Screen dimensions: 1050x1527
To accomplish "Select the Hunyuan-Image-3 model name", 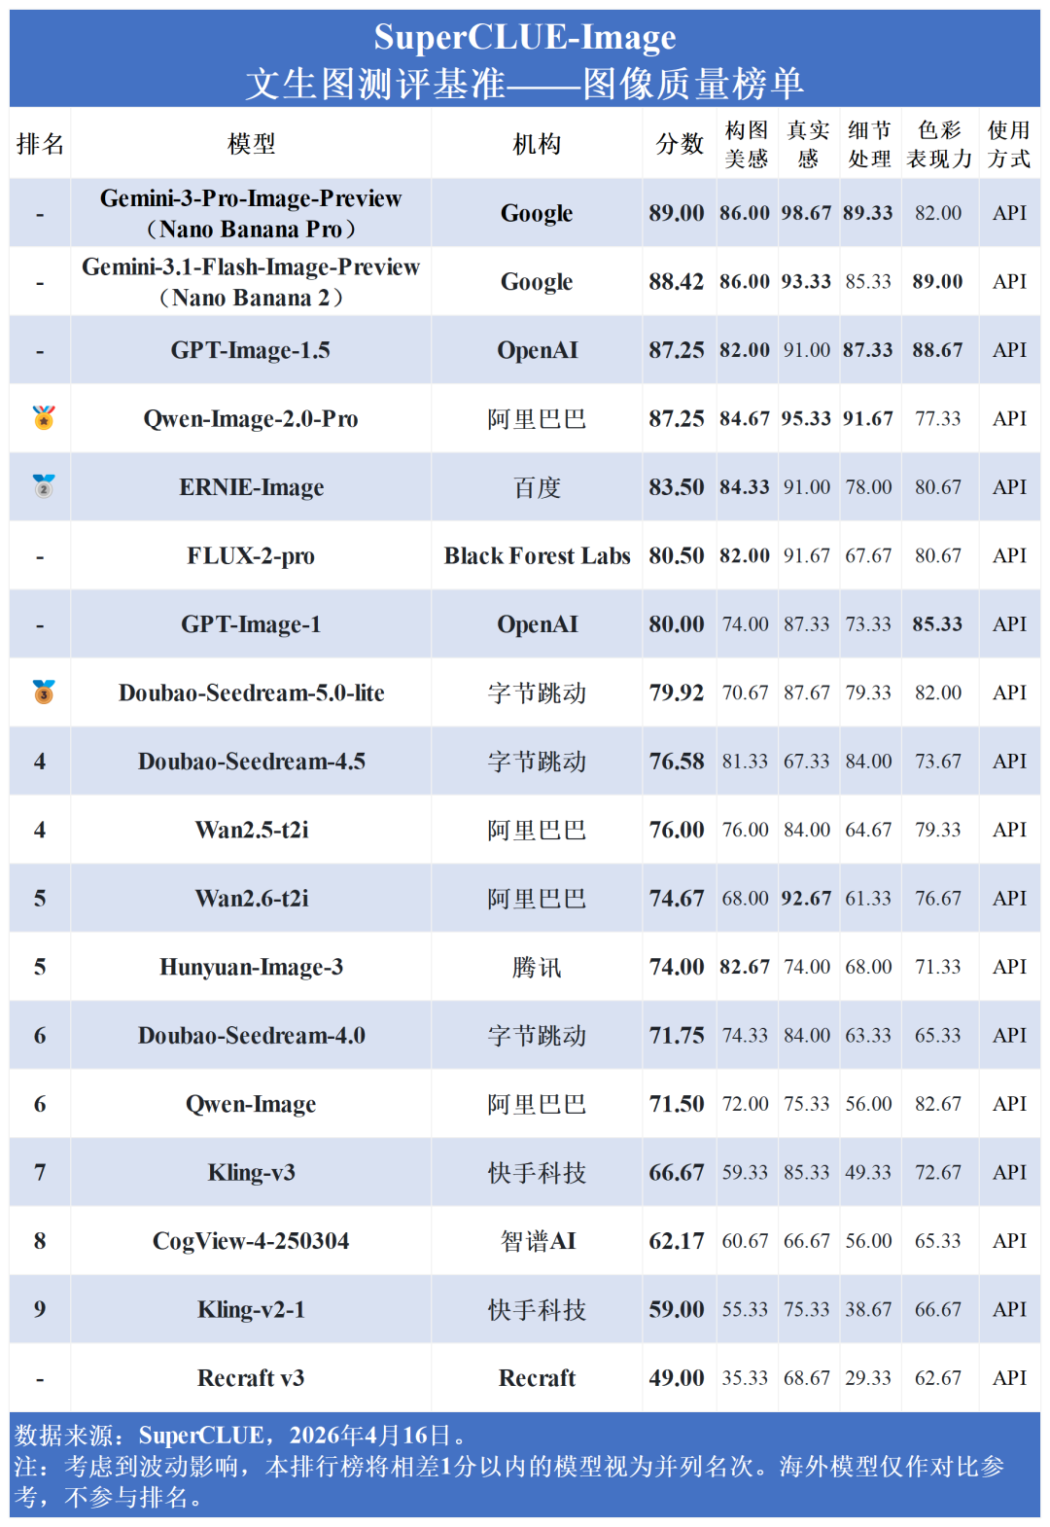I will pyautogui.click(x=251, y=967).
